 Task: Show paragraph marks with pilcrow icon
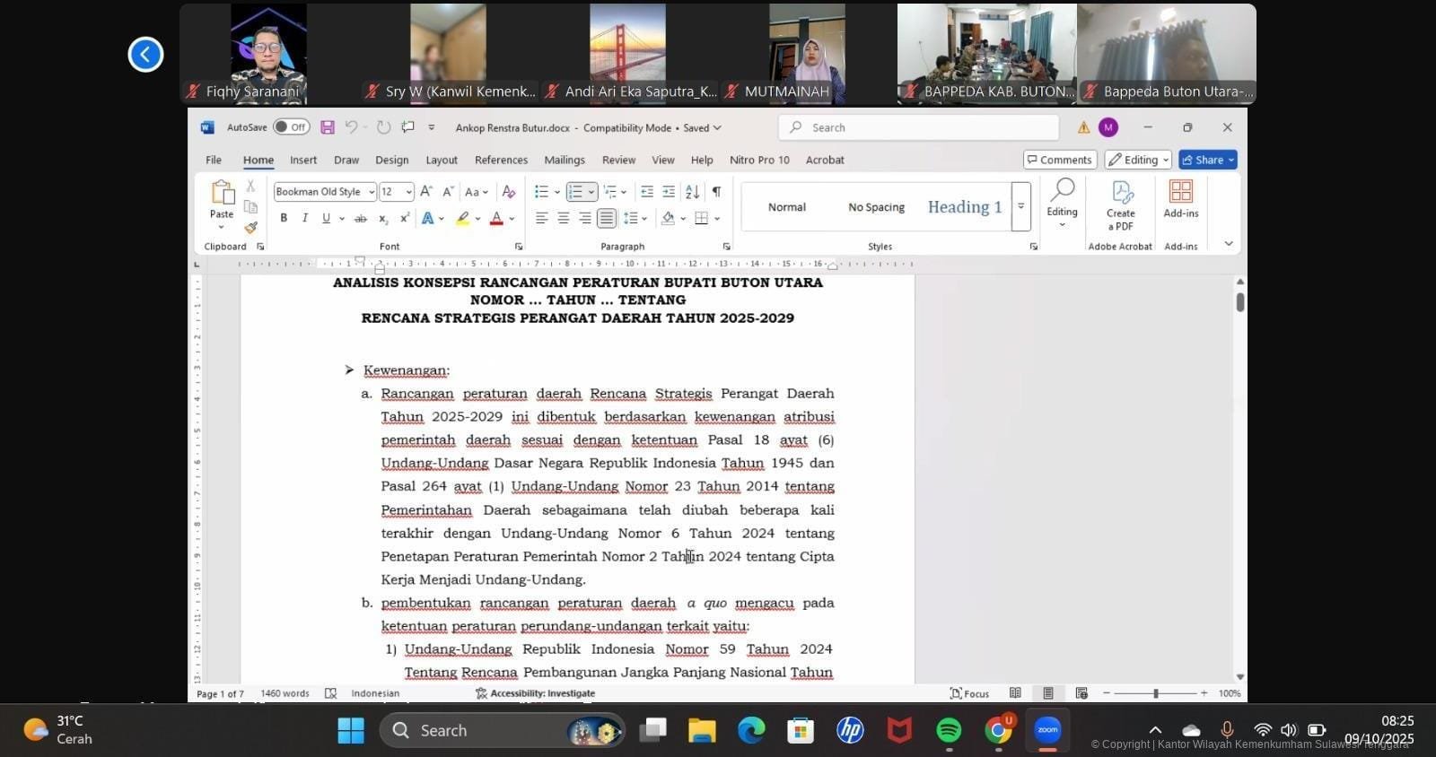click(x=716, y=192)
